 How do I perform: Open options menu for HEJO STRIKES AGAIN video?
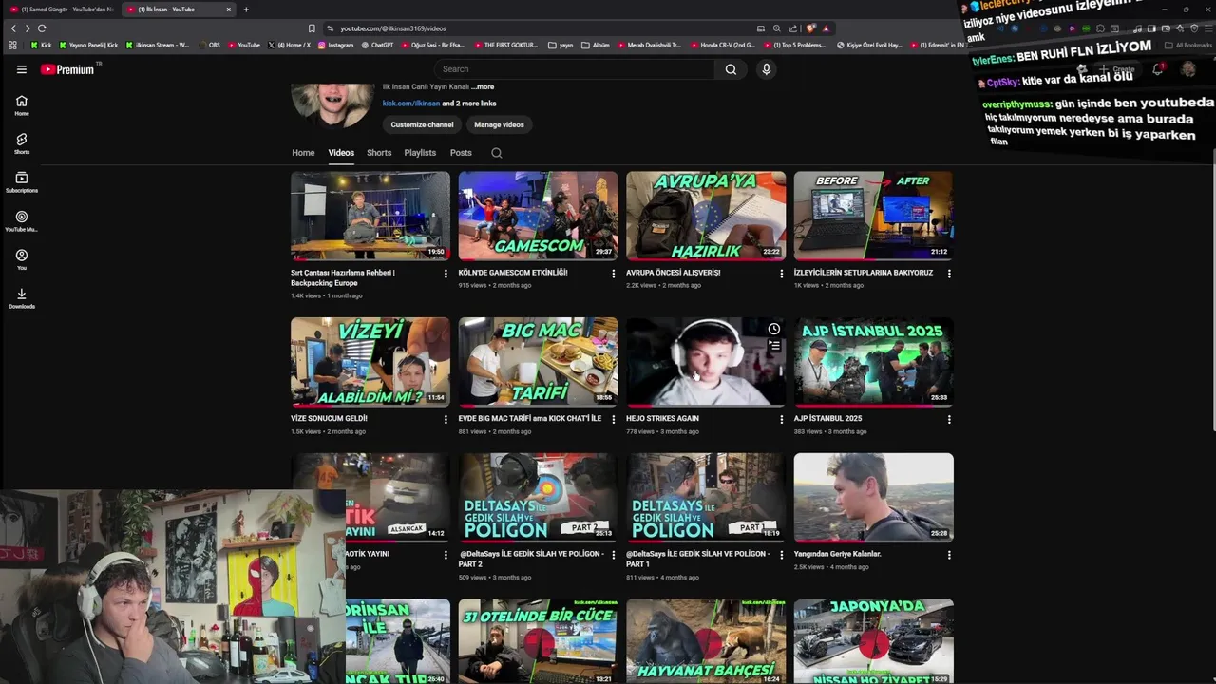[x=782, y=419]
